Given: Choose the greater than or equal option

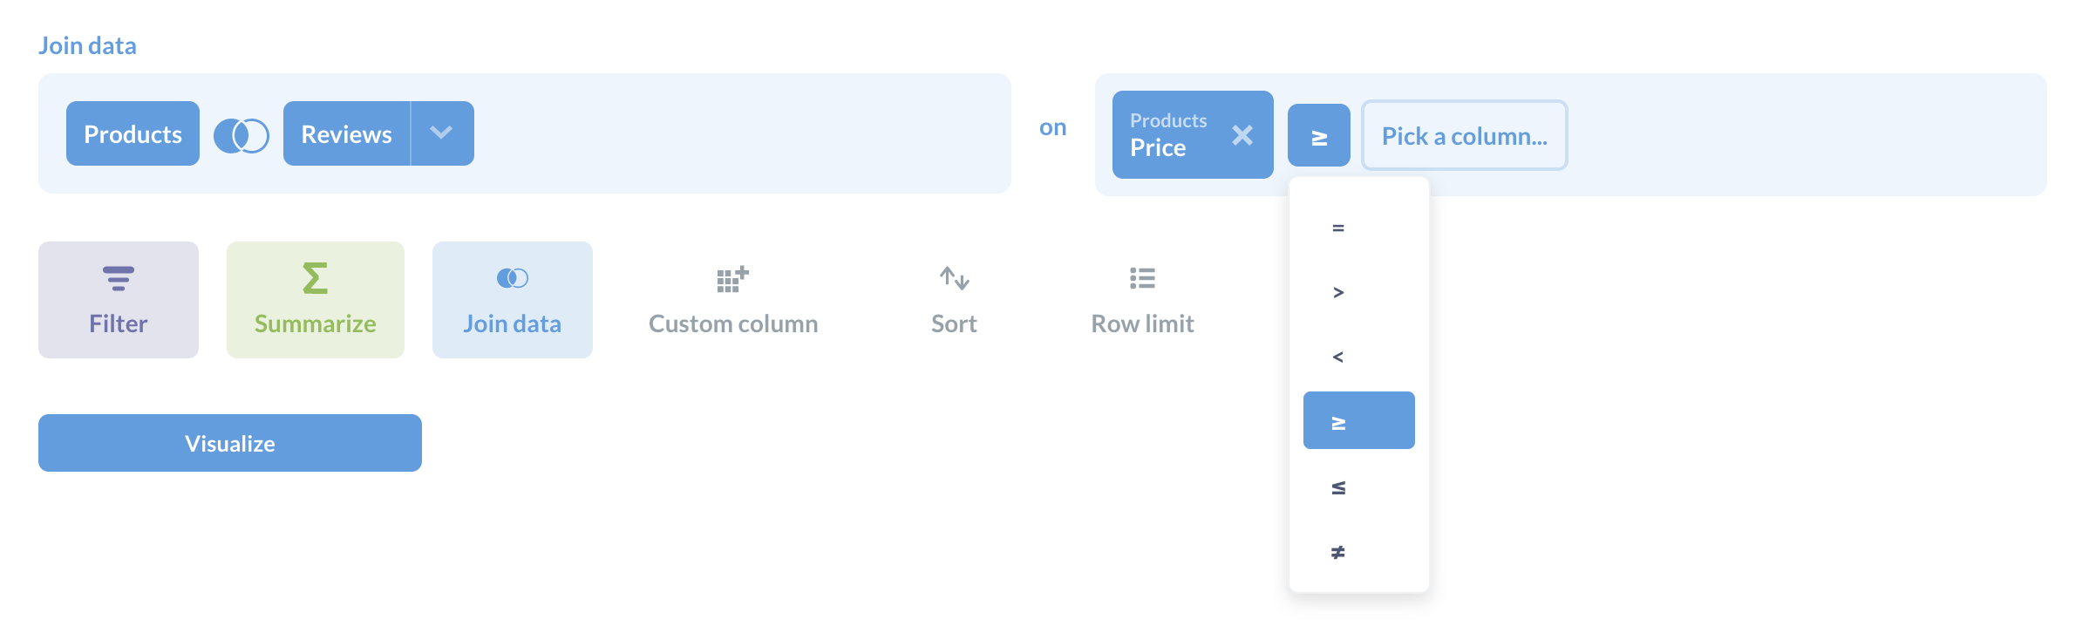Looking at the screenshot, I should click(x=1358, y=421).
